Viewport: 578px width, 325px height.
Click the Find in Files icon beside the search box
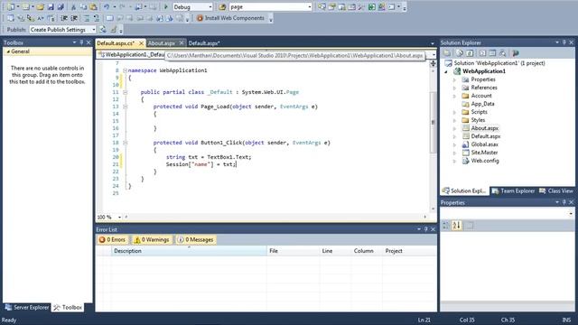point(222,6)
